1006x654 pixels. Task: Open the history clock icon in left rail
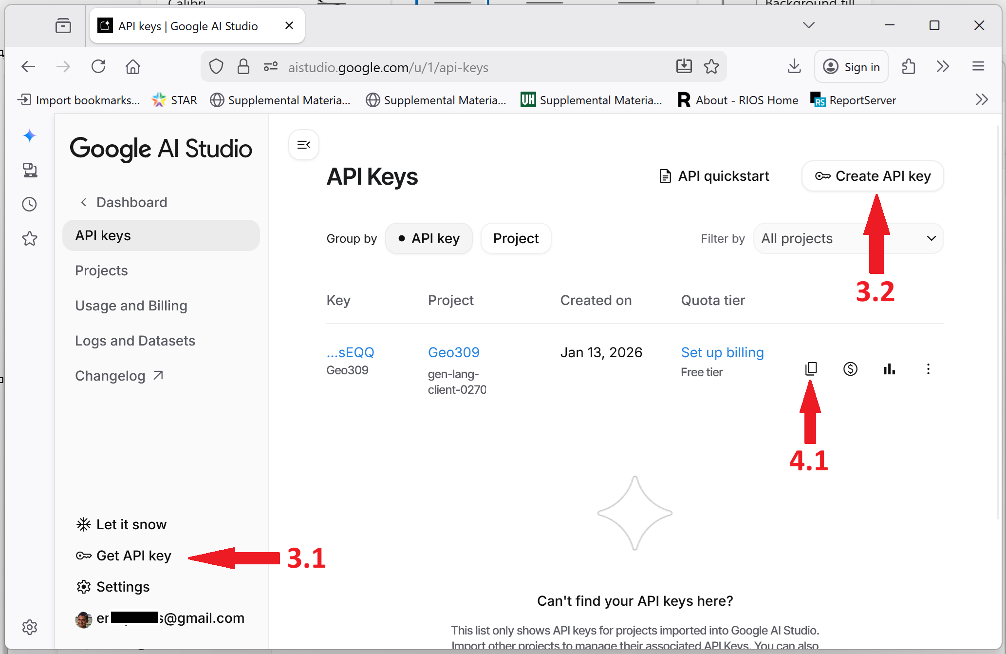(30, 204)
